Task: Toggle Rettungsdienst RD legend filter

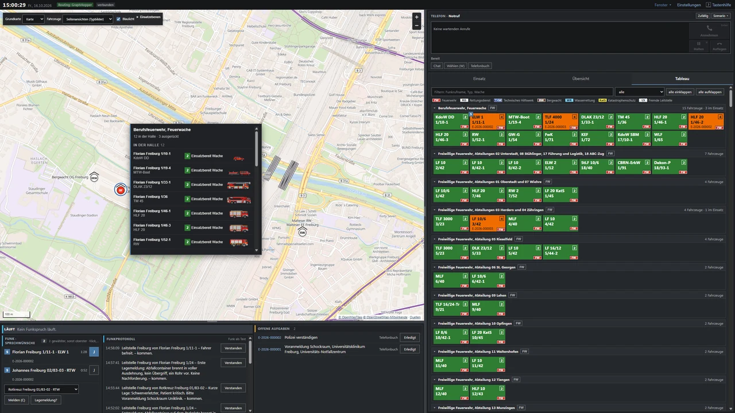Action: click(465, 100)
